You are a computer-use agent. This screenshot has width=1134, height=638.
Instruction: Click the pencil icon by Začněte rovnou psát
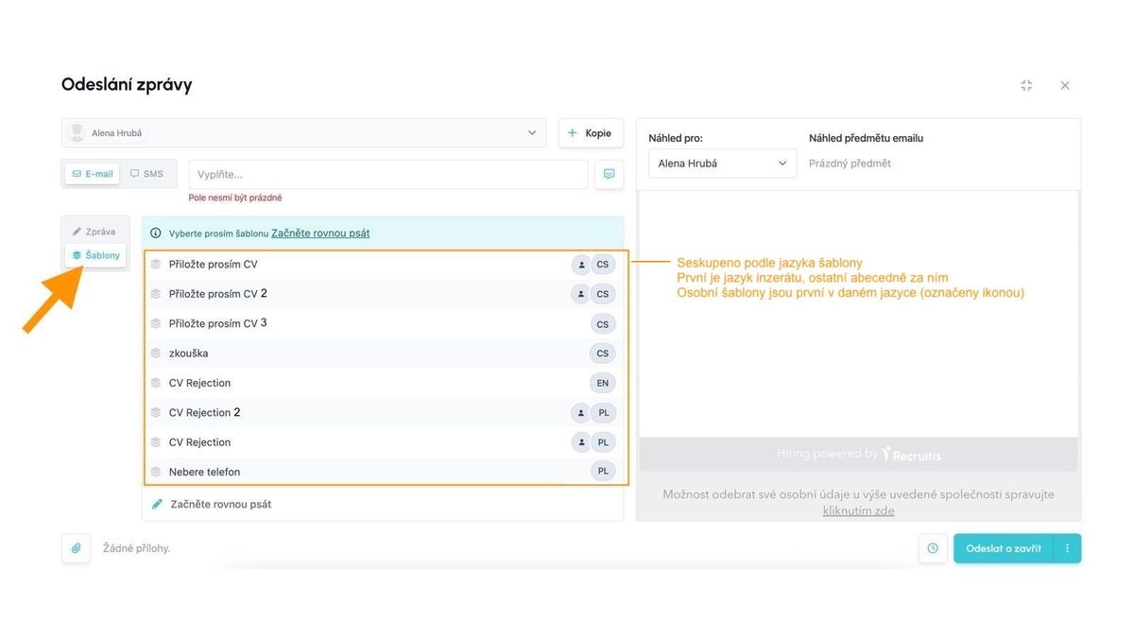click(157, 505)
